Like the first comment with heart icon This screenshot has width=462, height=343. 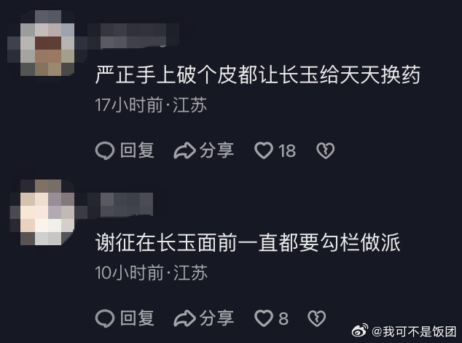(263, 150)
